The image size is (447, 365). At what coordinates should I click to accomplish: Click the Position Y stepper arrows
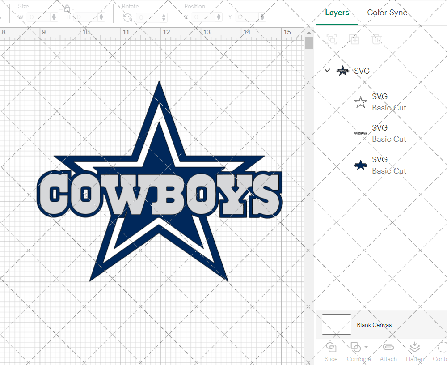pyautogui.click(x=262, y=17)
